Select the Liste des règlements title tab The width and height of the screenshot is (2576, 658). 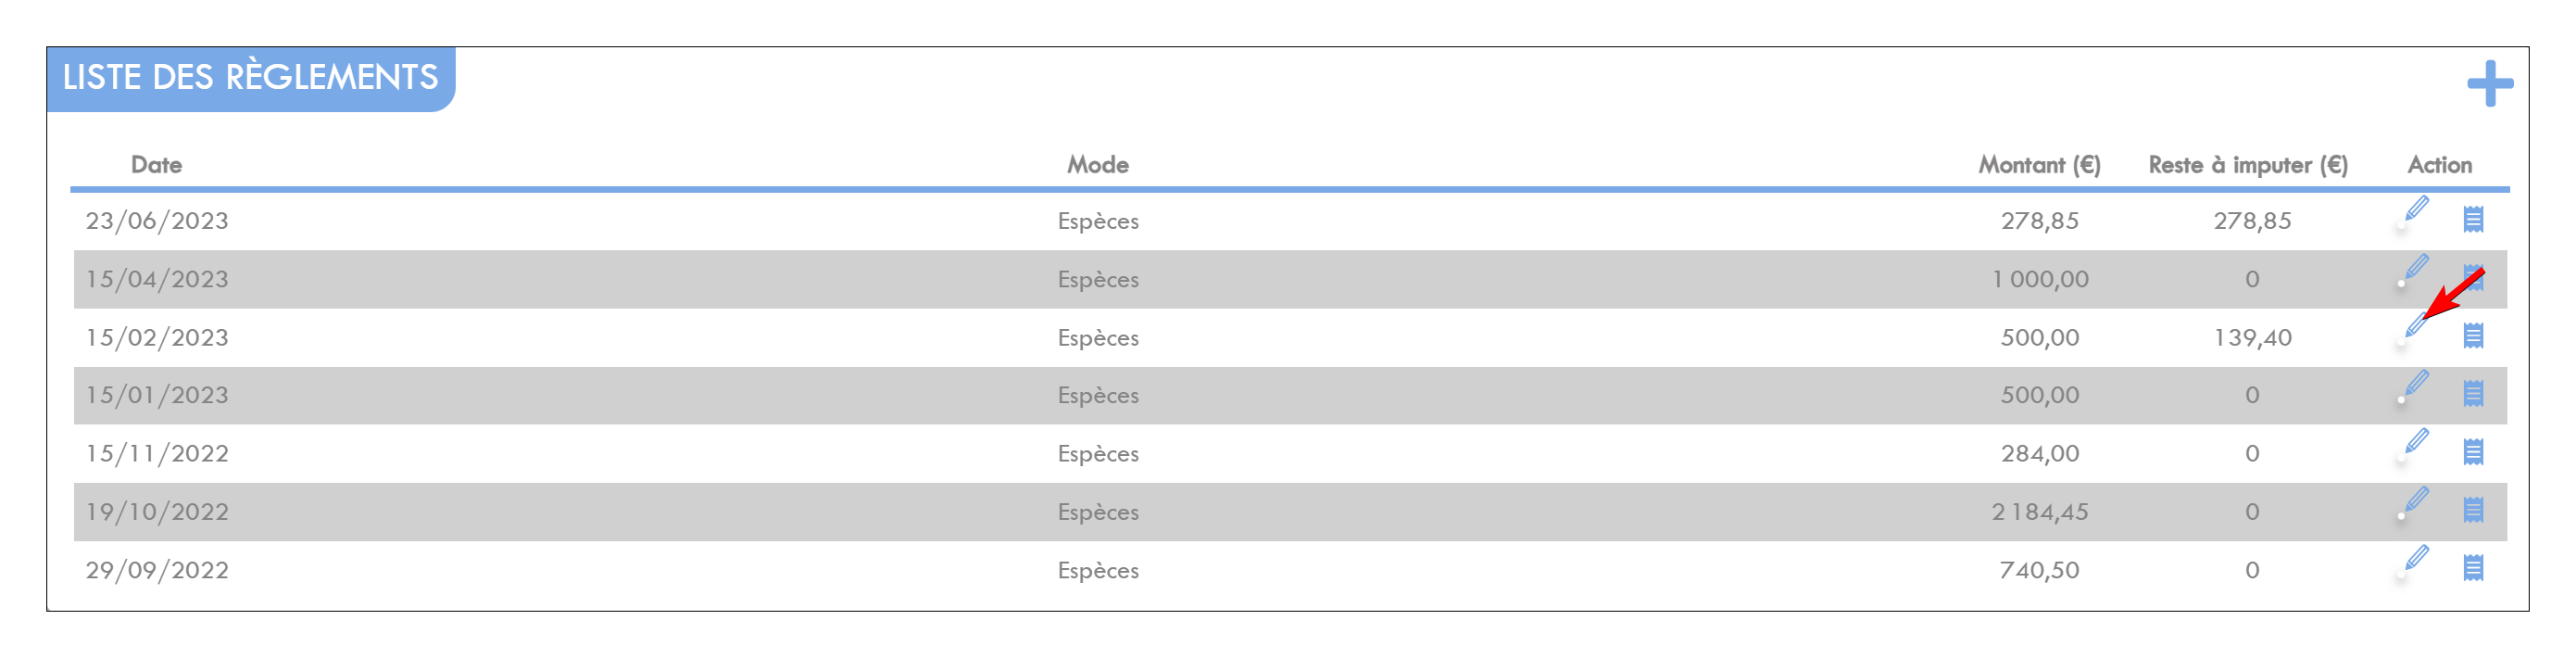coord(251,78)
